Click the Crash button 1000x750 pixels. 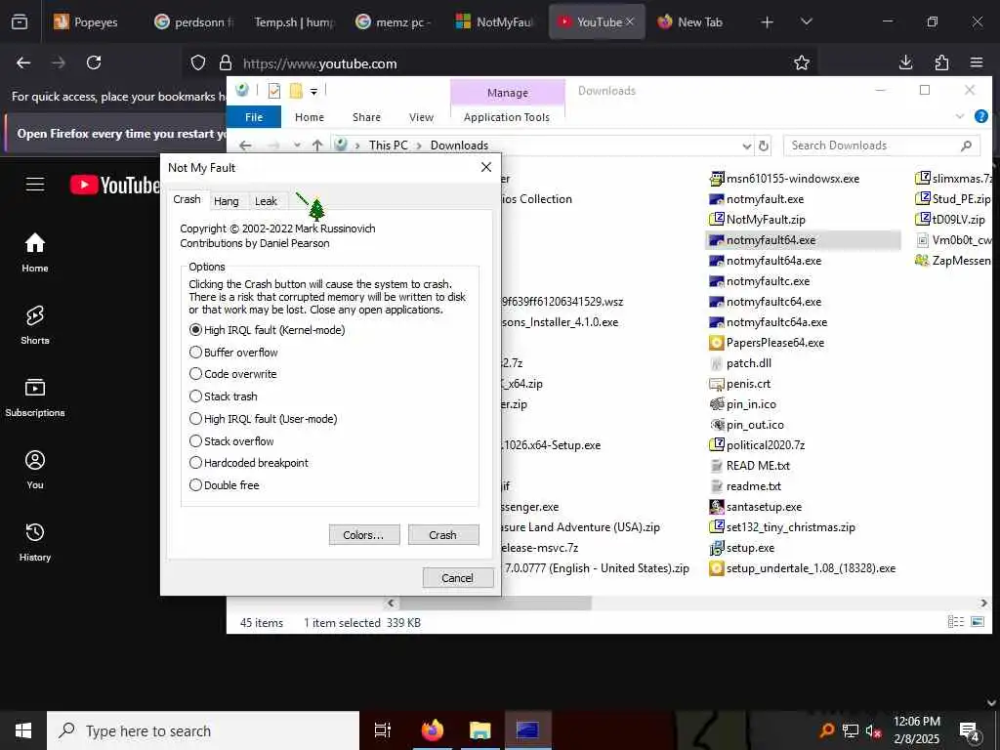[x=442, y=534]
